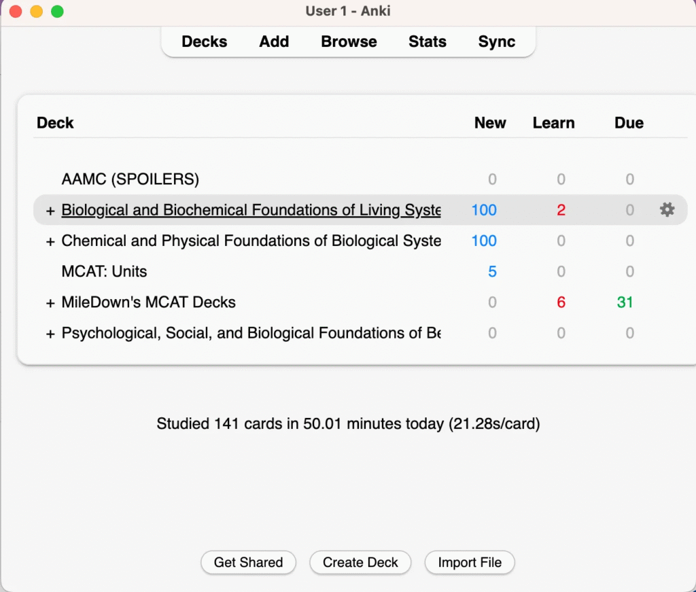
Task: Click the New column header
Action: coord(490,122)
